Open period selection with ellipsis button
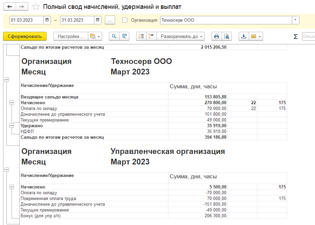 click(x=110, y=20)
